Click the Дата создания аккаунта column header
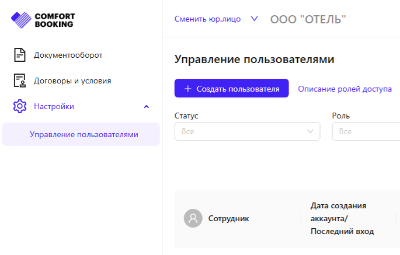The image size is (400, 255). tap(342, 218)
